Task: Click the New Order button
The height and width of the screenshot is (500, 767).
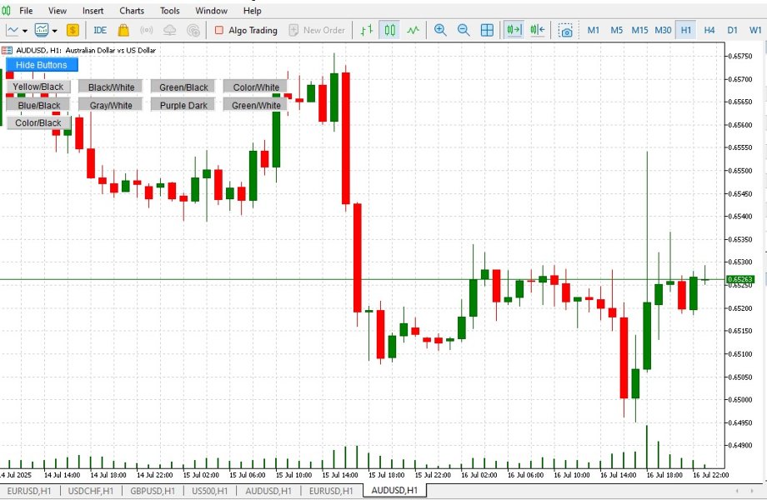Action: point(317,30)
